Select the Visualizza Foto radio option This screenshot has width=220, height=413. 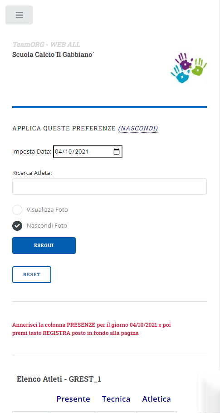[x=17, y=210]
